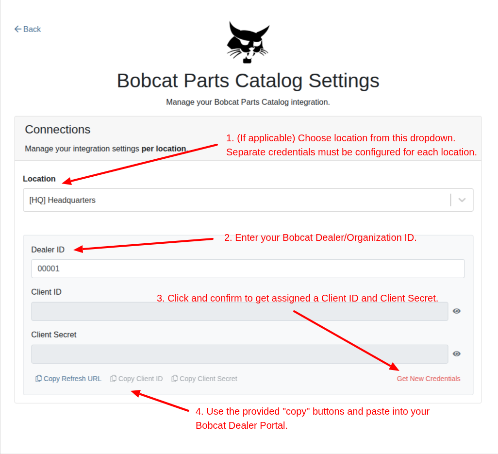Reveal the Client Secret using eye icon

[457, 353]
